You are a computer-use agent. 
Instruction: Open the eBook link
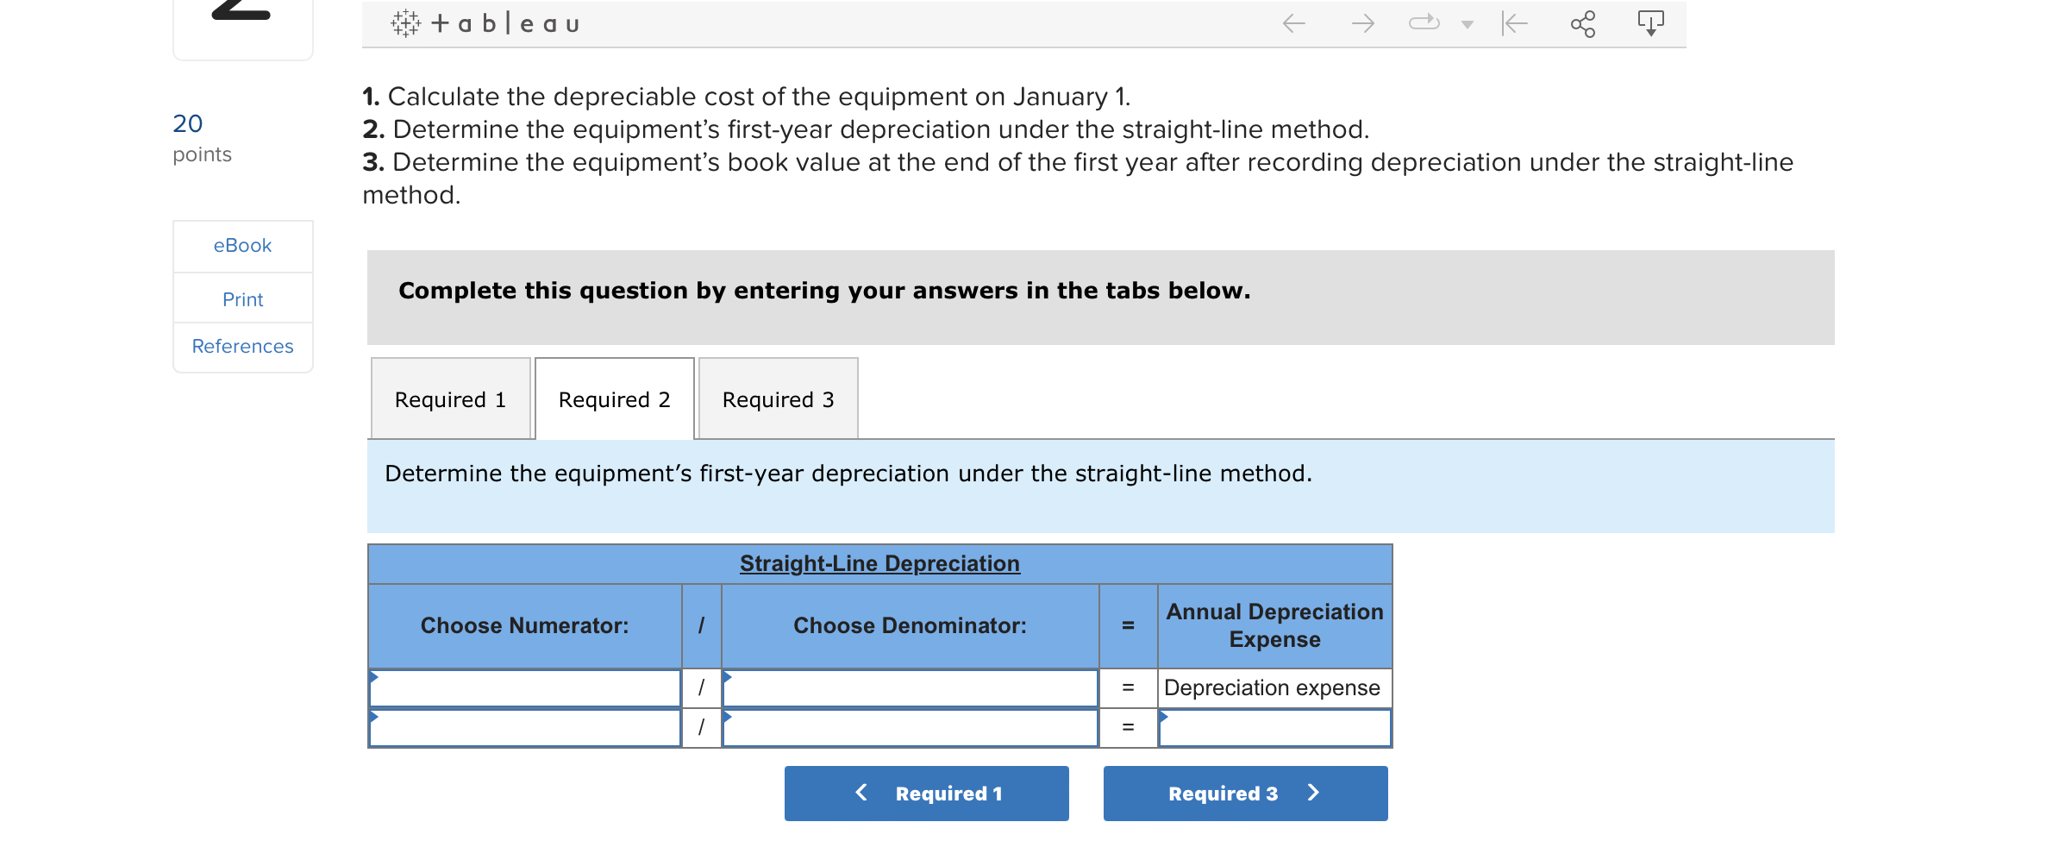(x=242, y=245)
